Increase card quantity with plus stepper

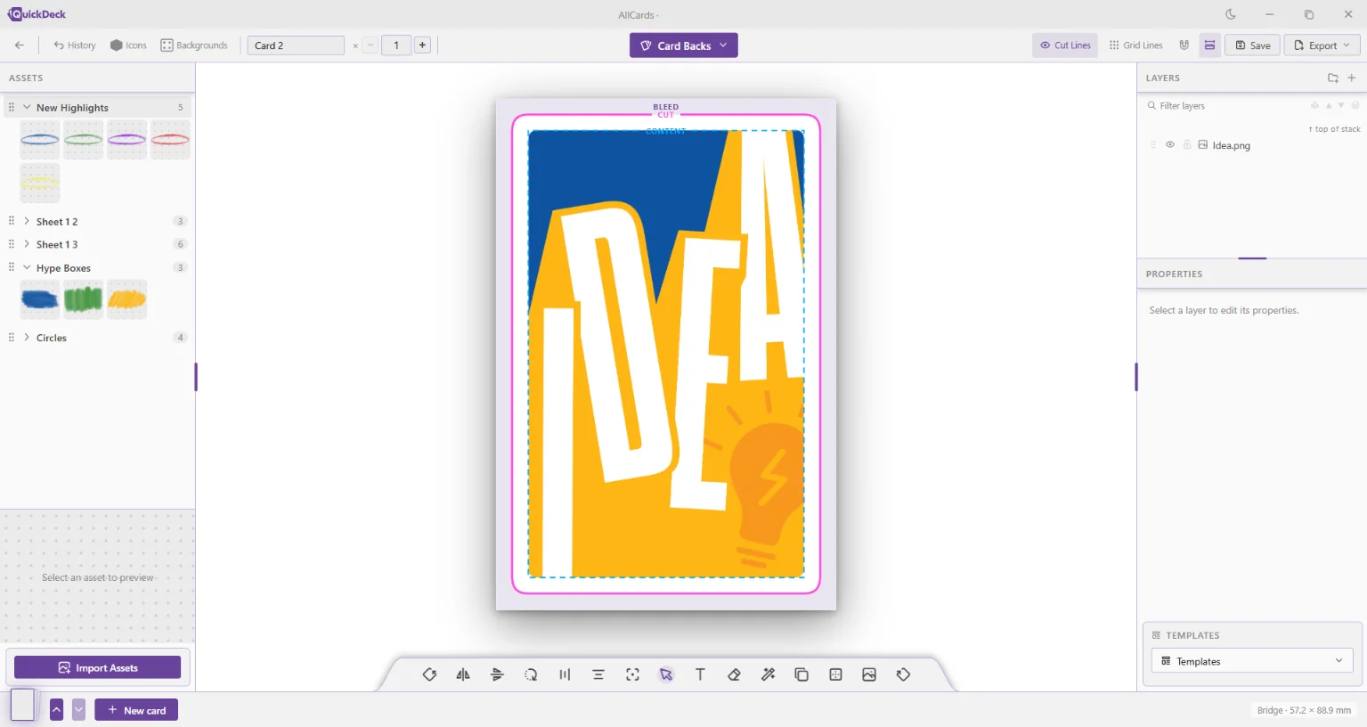tap(422, 45)
